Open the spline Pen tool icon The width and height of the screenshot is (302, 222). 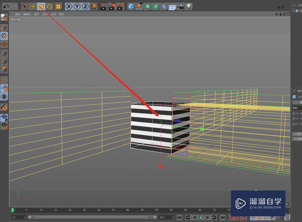tap(140, 7)
